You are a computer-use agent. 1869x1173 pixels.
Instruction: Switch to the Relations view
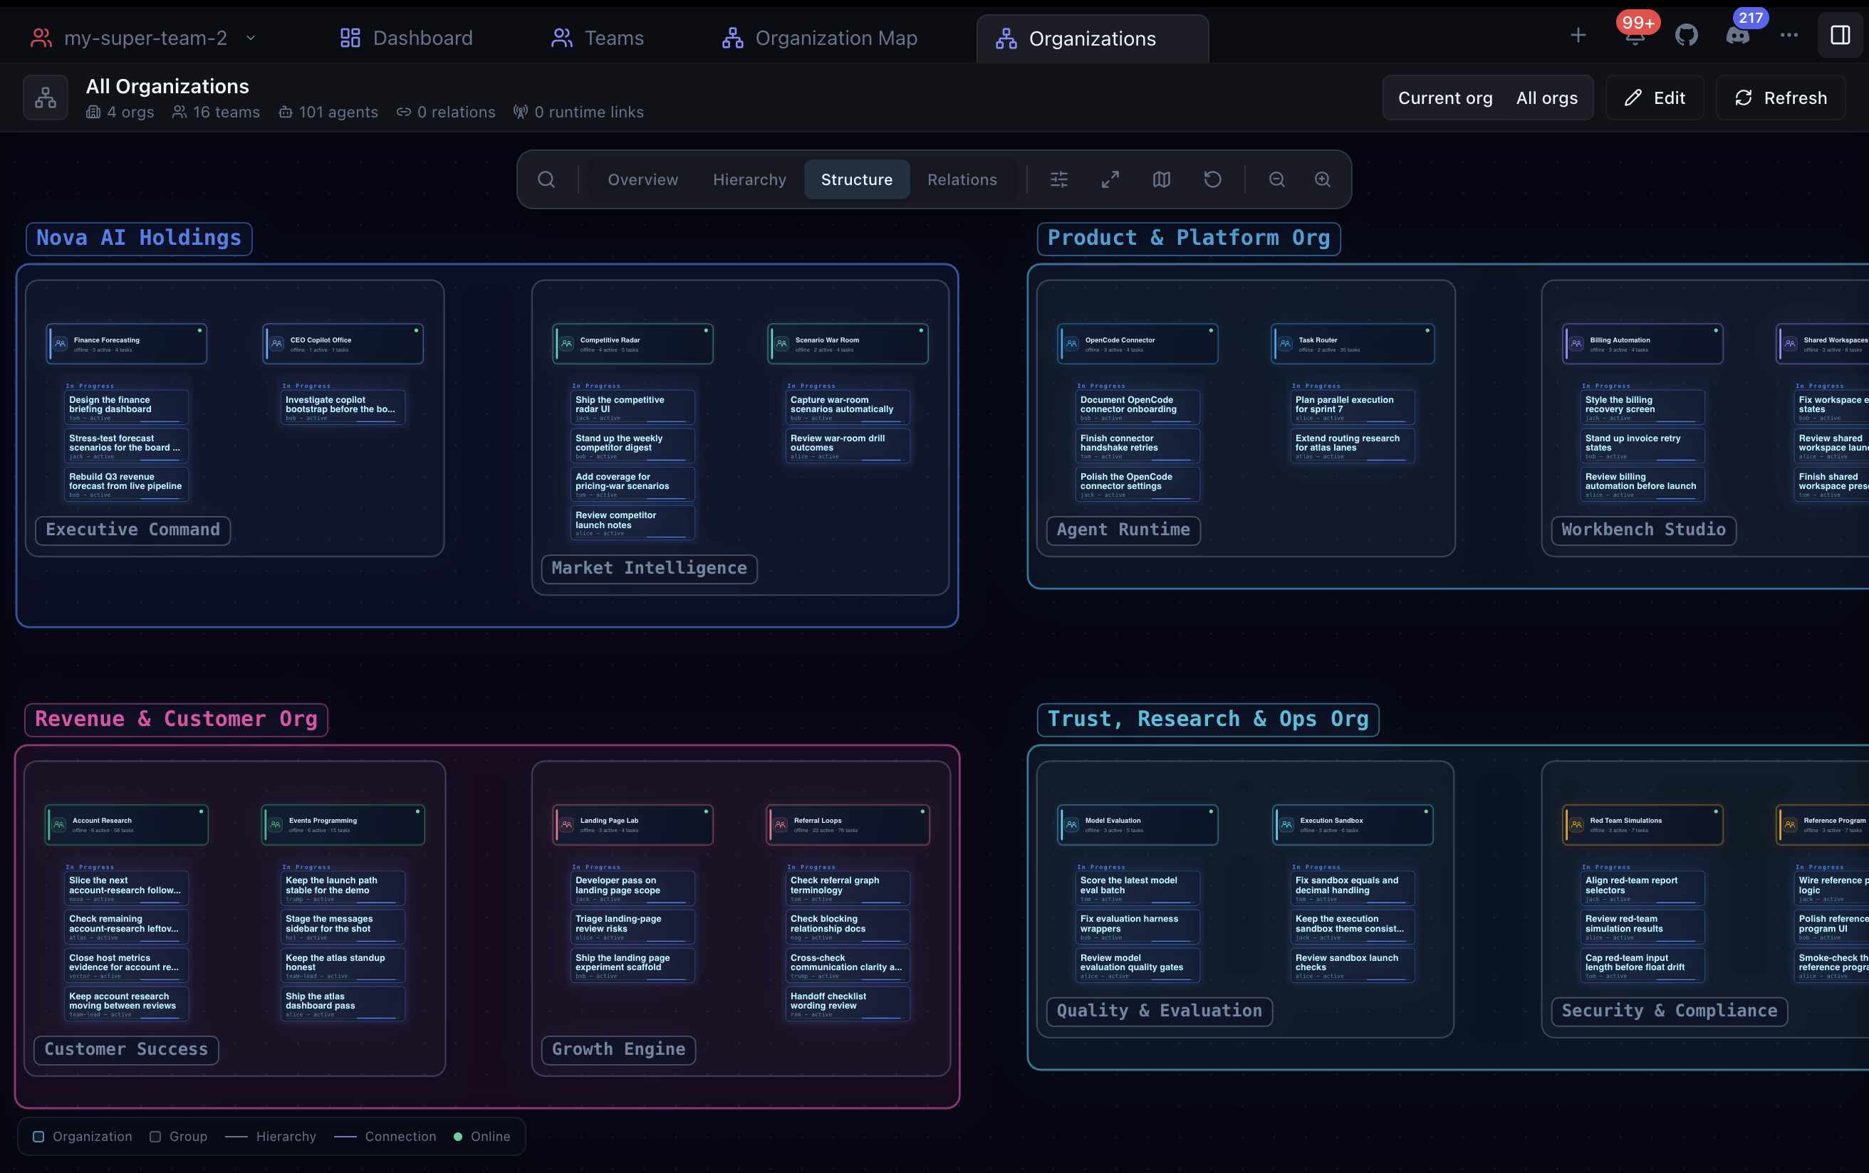[x=962, y=179]
